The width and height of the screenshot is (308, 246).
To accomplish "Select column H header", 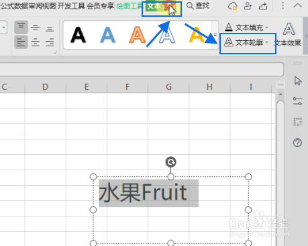I will tap(209, 86).
